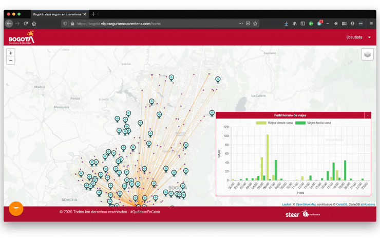This screenshot has height=241, width=380.
Task: Open the OpenStreetMap attribution link
Action: click(306, 205)
